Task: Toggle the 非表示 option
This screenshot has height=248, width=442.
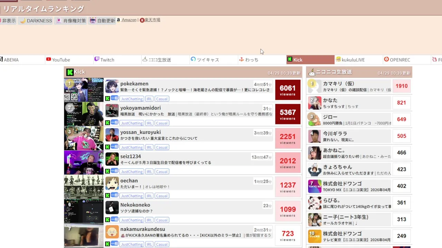Action: click(x=8, y=21)
